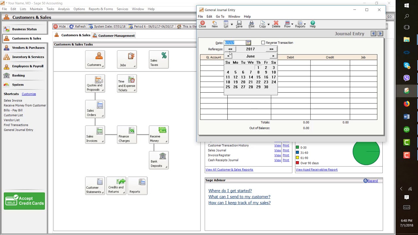Click the Row icon in journal toolbar
Screen dimensions: 418x235
(x=287, y=24)
